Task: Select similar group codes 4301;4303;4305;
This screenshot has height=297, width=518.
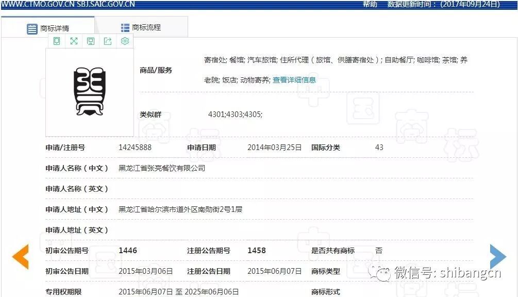Action: pyautogui.click(x=235, y=114)
